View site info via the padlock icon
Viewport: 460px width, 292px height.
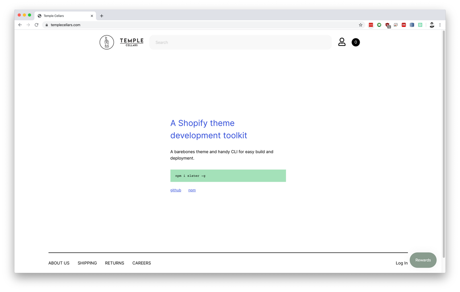coord(47,25)
